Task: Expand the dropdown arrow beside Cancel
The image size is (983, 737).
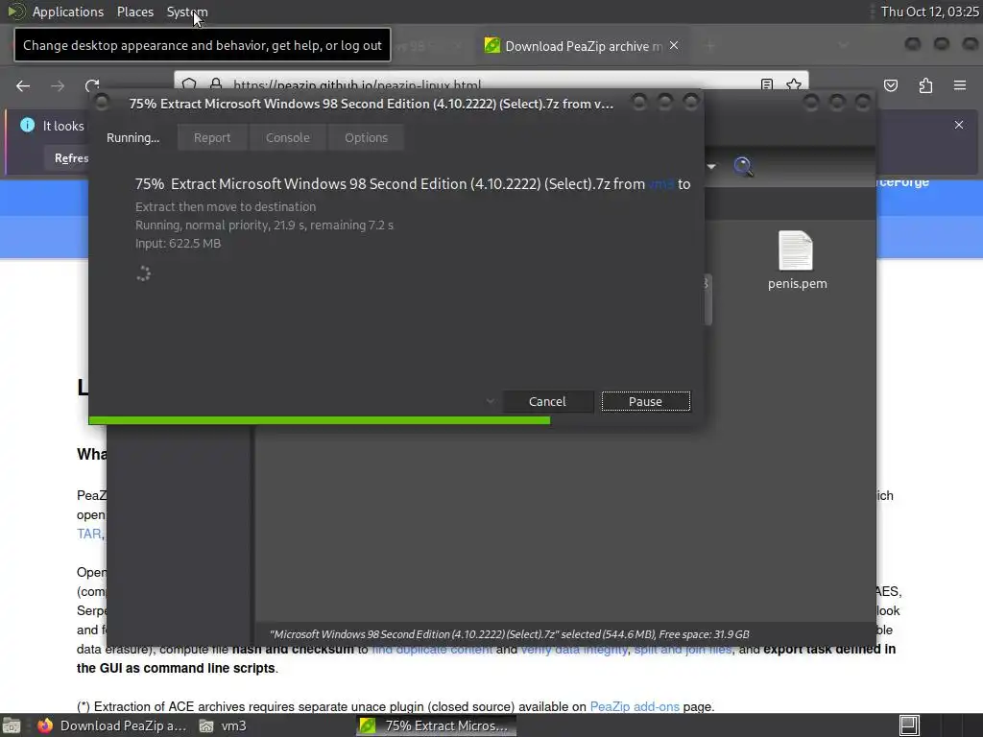Action: click(491, 401)
